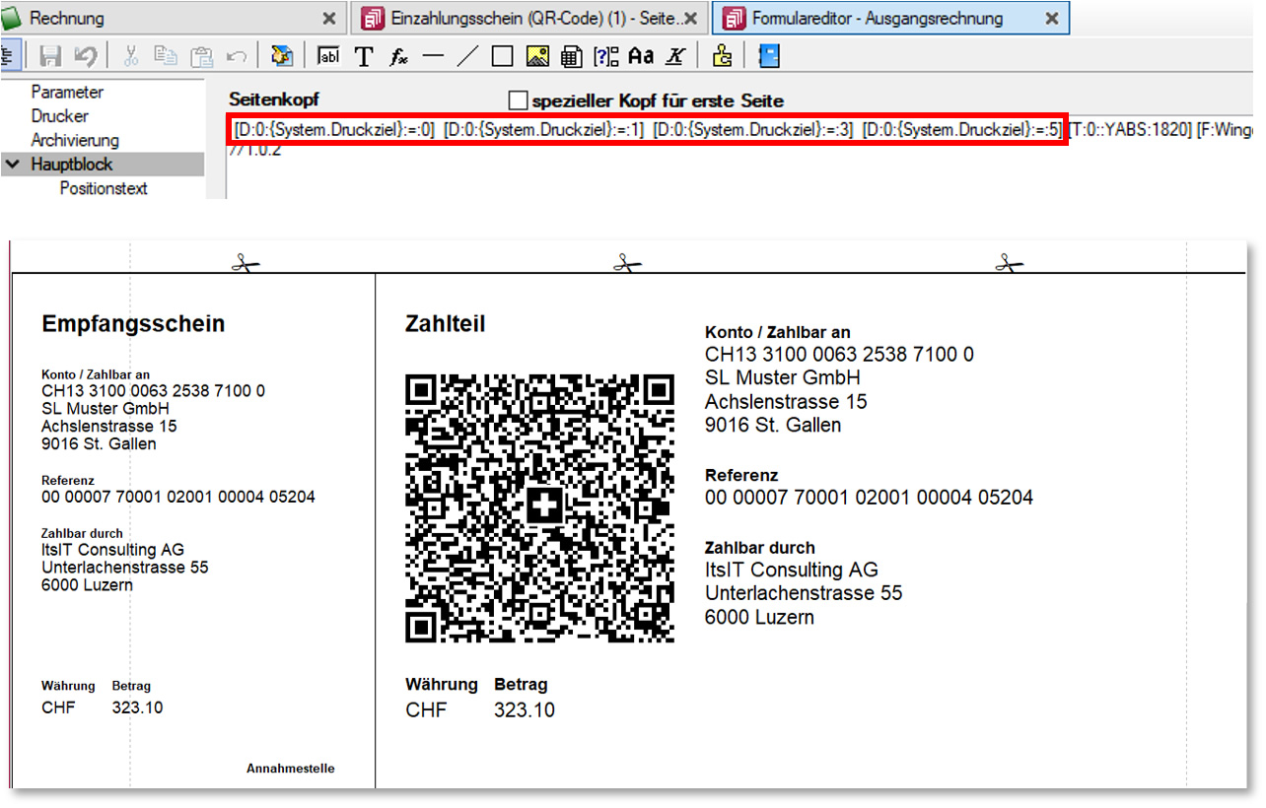Insert a diagonal line element

[x=467, y=56]
